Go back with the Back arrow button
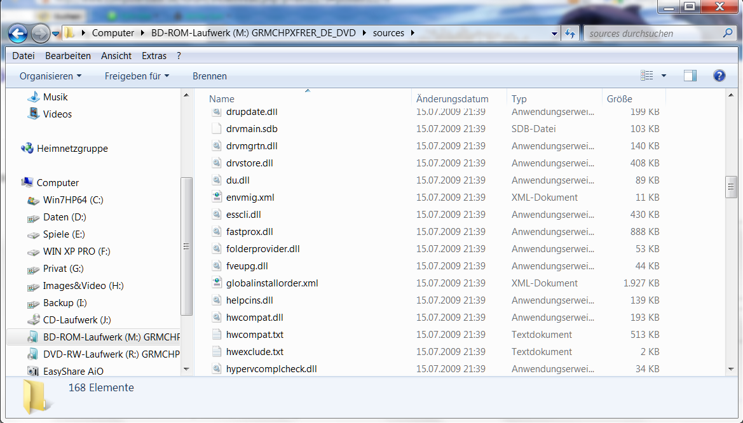Screen dimensions: 743x423 (x=18, y=33)
